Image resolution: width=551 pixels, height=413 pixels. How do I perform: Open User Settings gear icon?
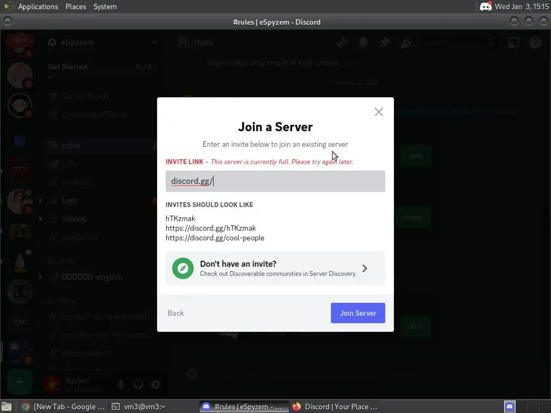click(x=156, y=384)
